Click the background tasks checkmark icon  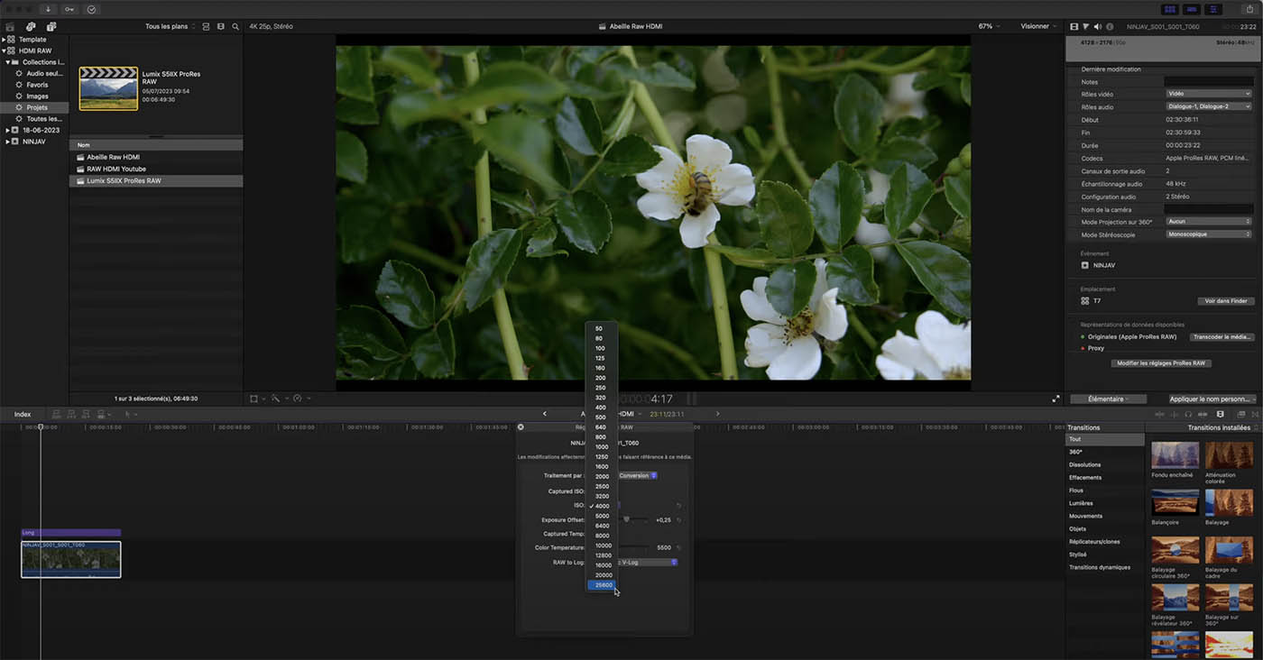(92, 9)
